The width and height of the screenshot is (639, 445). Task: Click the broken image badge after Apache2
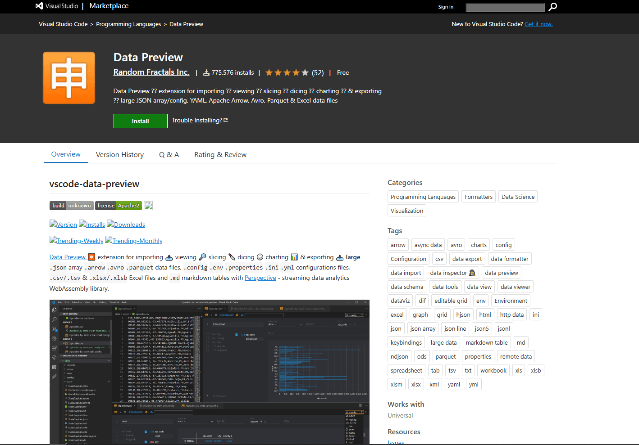[x=148, y=206]
